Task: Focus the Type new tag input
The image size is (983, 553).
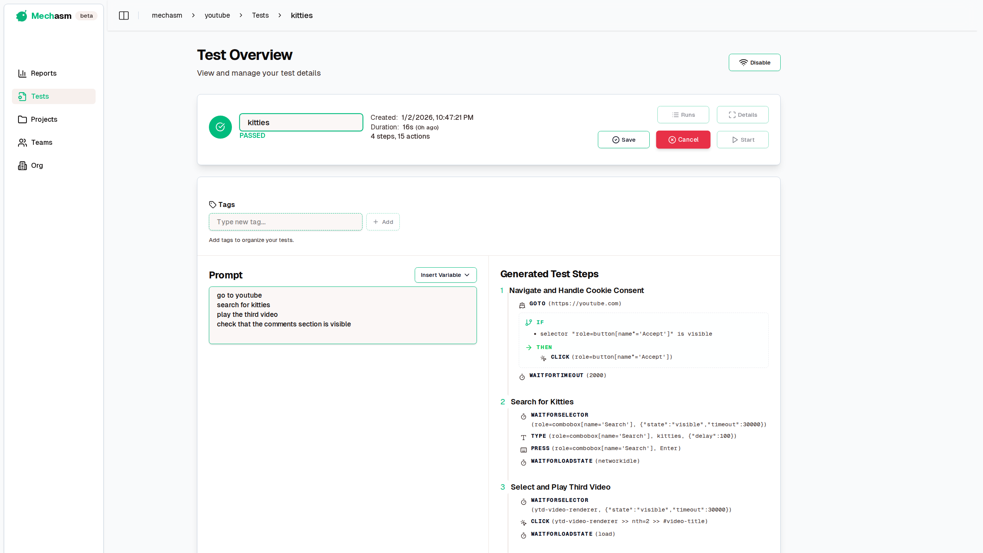Action: click(285, 222)
